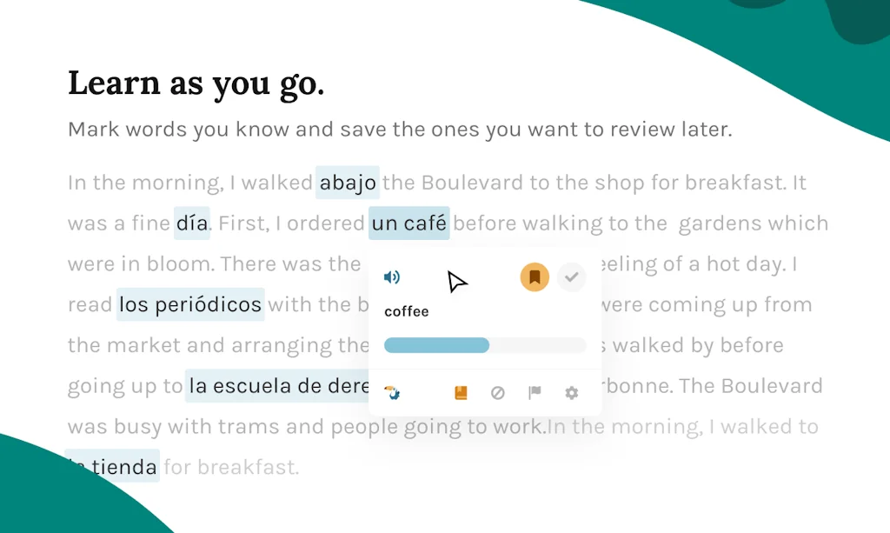Click the "Learn as you go." heading
890x533 pixels.
tap(196, 83)
